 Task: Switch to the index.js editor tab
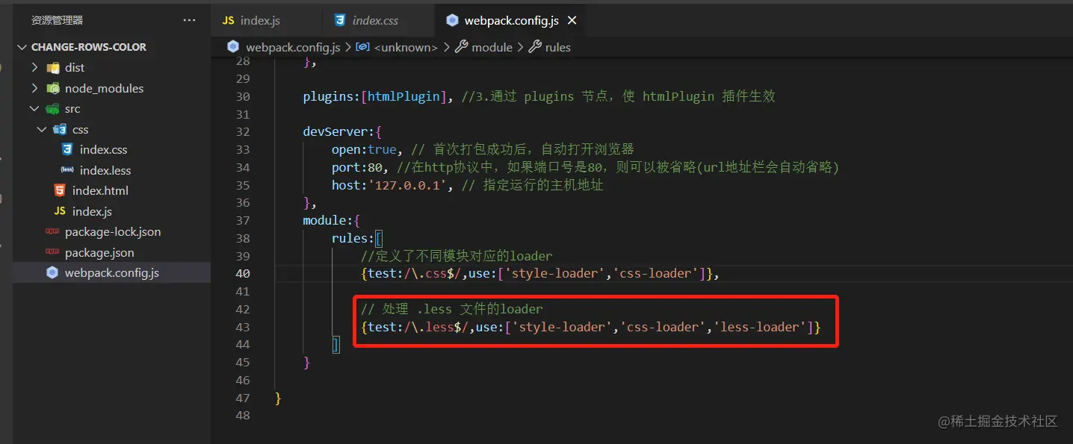[267, 20]
